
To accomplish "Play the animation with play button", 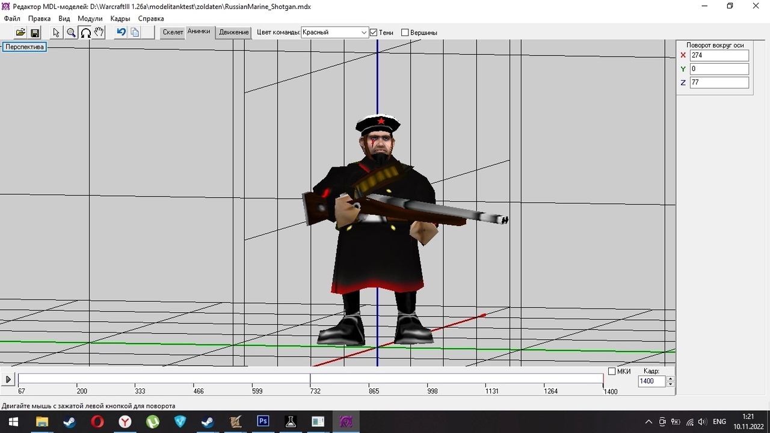I will tap(8, 379).
